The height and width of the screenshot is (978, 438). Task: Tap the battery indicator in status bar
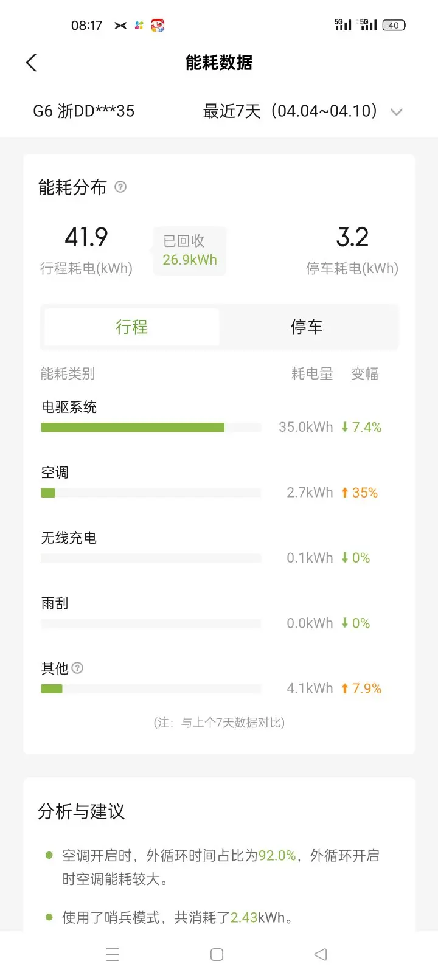click(x=394, y=25)
